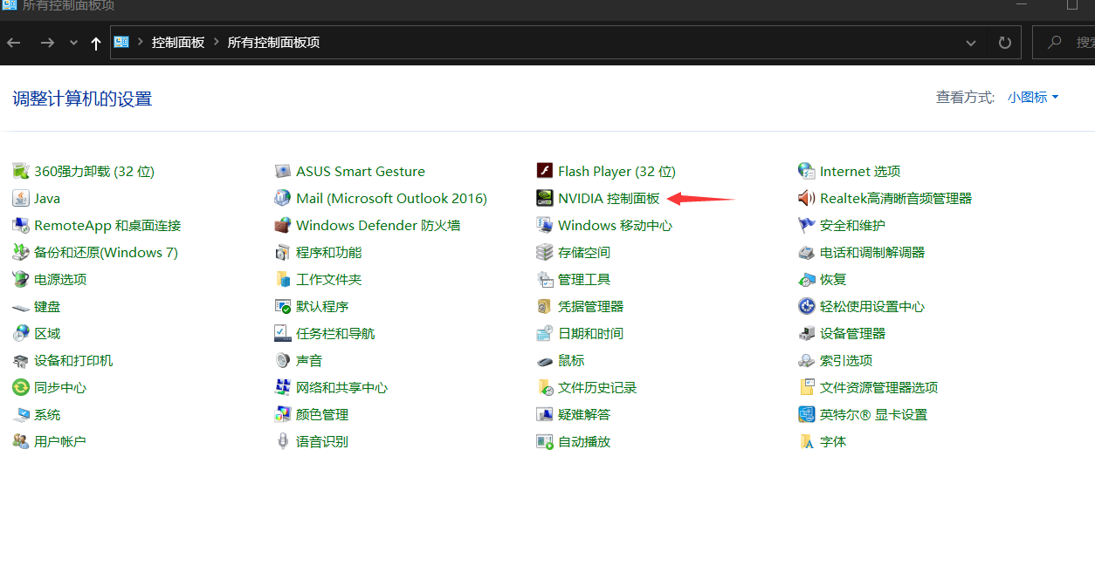Click the 凭据管理器 icon

[545, 306]
